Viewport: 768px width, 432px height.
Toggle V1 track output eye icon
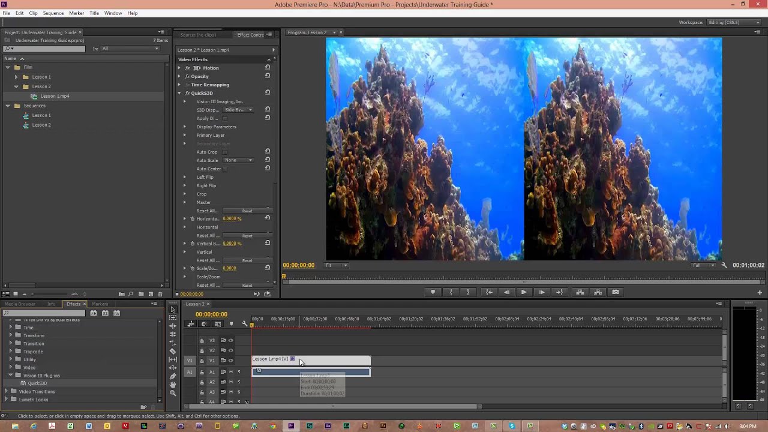[x=230, y=361]
